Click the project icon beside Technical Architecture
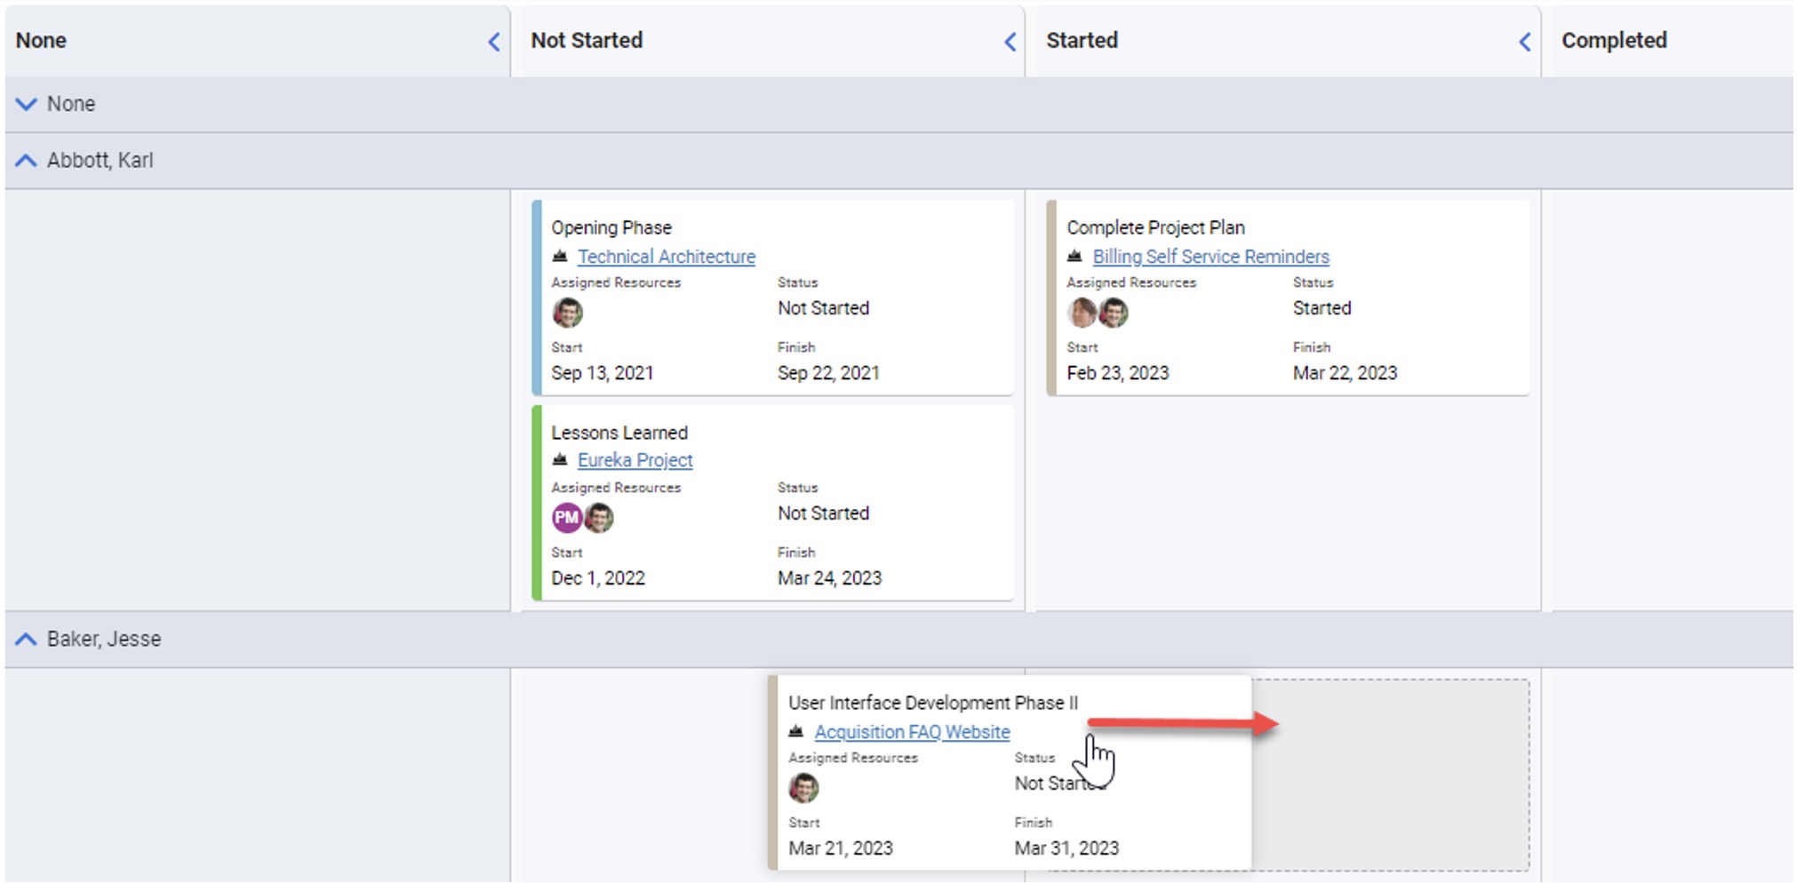The width and height of the screenshot is (1797, 883). coord(560,257)
